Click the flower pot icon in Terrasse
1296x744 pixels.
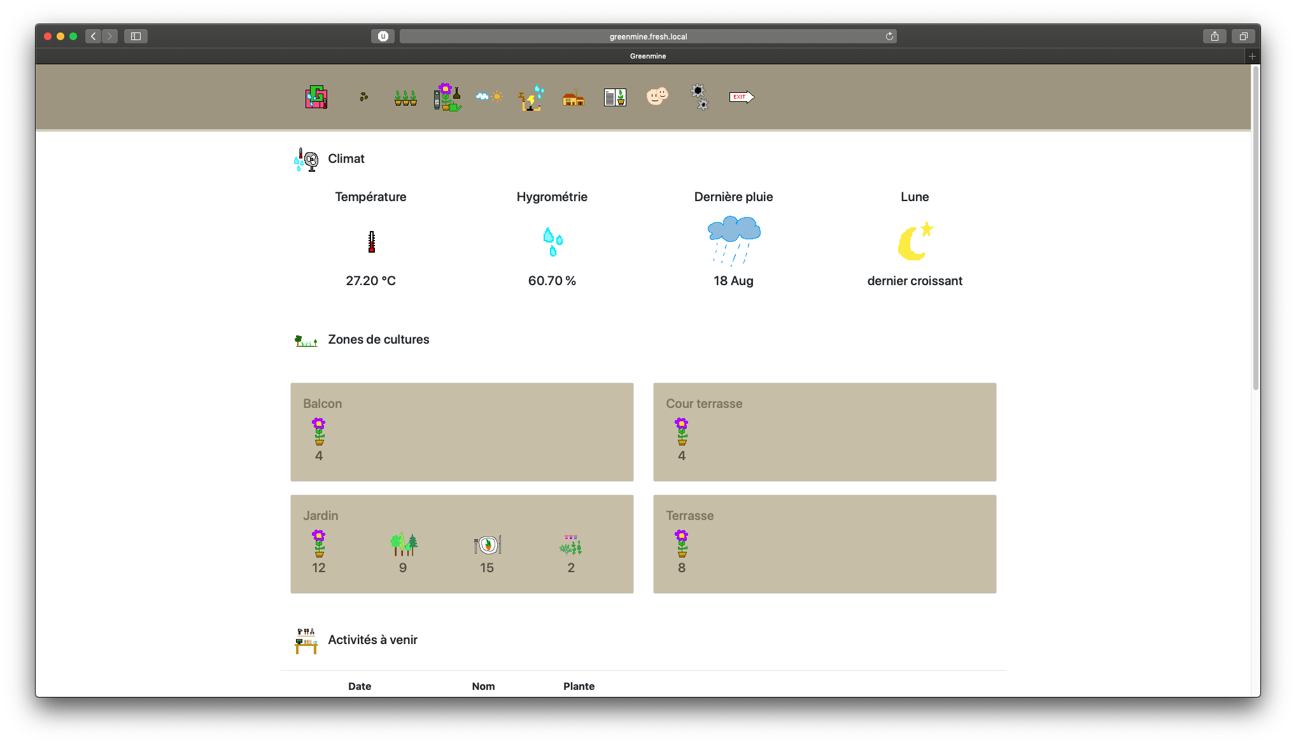pos(682,544)
